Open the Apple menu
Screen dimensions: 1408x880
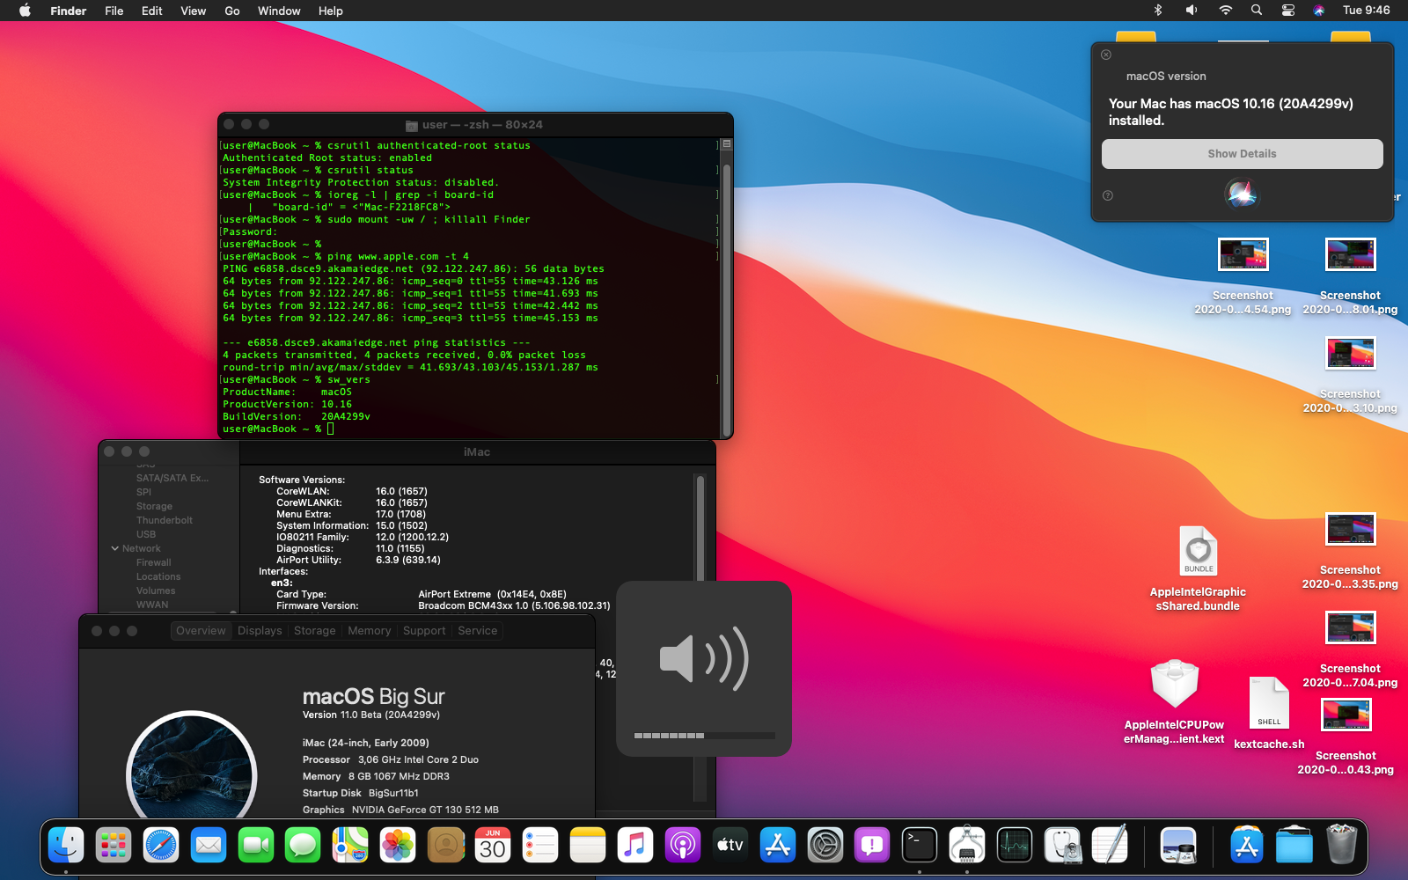(25, 11)
